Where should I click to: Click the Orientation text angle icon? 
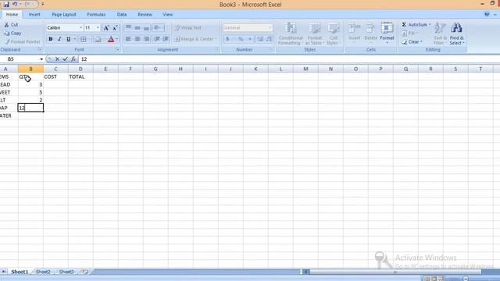pyautogui.click(x=157, y=28)
